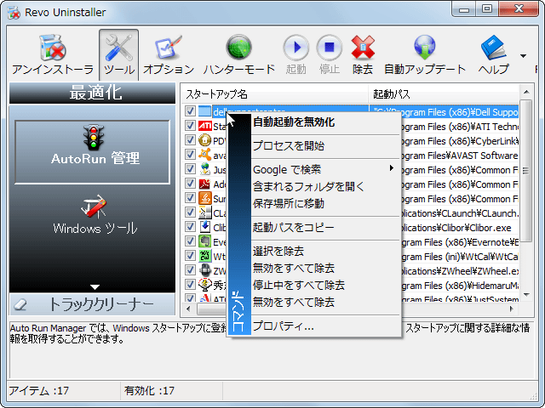This screenshot has height=408, width=545.
Task: Open Windows ツール in the sidebar
Action: pyautogui.click(x=95, y=214)
